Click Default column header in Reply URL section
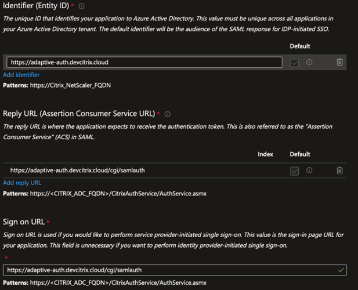 (299, 154)
